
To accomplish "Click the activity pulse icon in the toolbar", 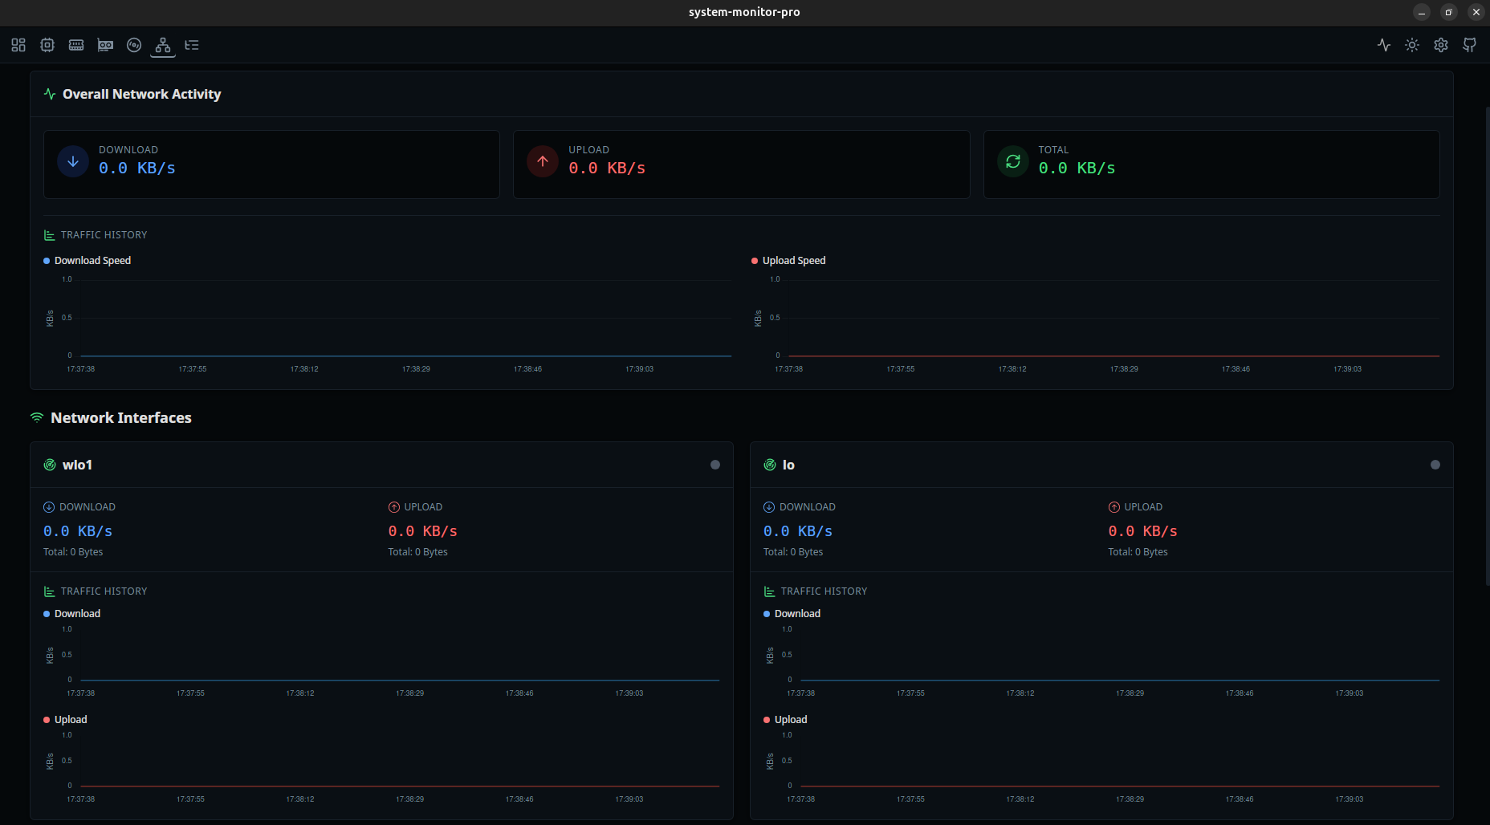I will 1384,45.
